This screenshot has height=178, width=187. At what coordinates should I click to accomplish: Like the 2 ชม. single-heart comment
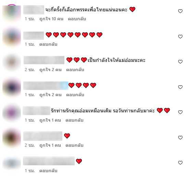(180, 137)
